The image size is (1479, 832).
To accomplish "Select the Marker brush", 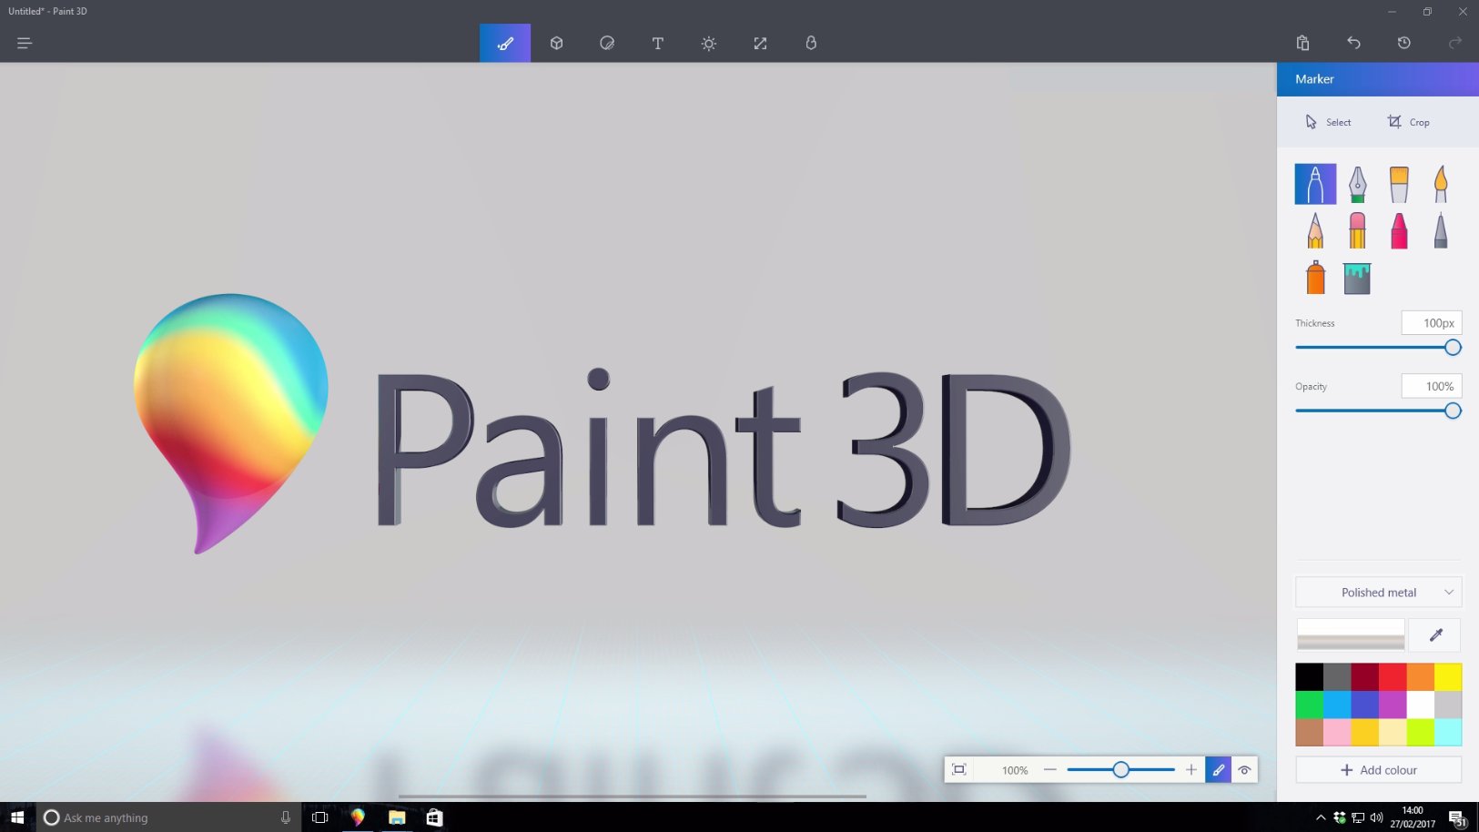I will coord(1315,184).
